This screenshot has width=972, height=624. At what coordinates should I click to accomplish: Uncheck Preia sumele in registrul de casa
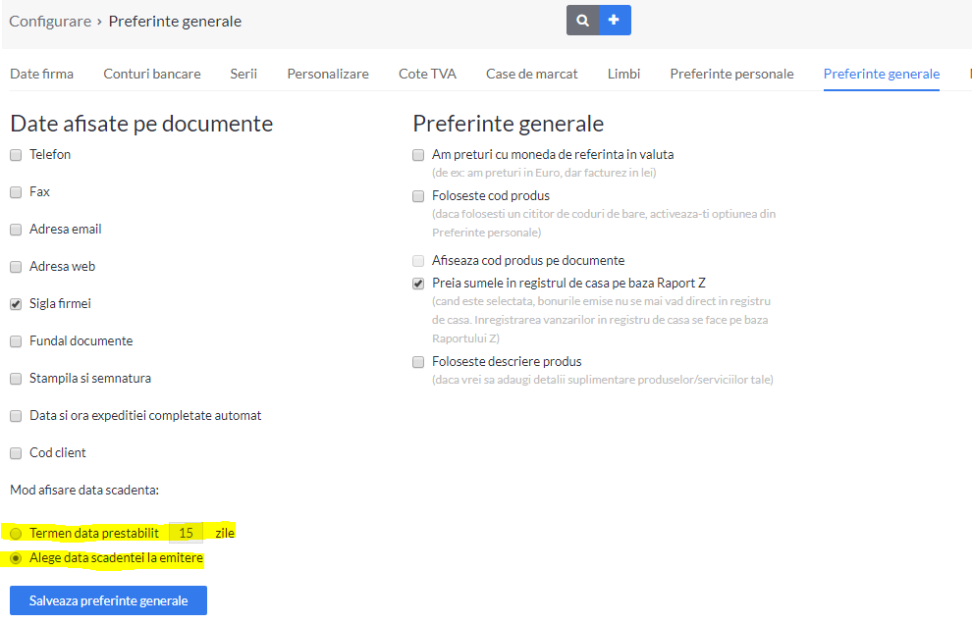tap(418, 284)
